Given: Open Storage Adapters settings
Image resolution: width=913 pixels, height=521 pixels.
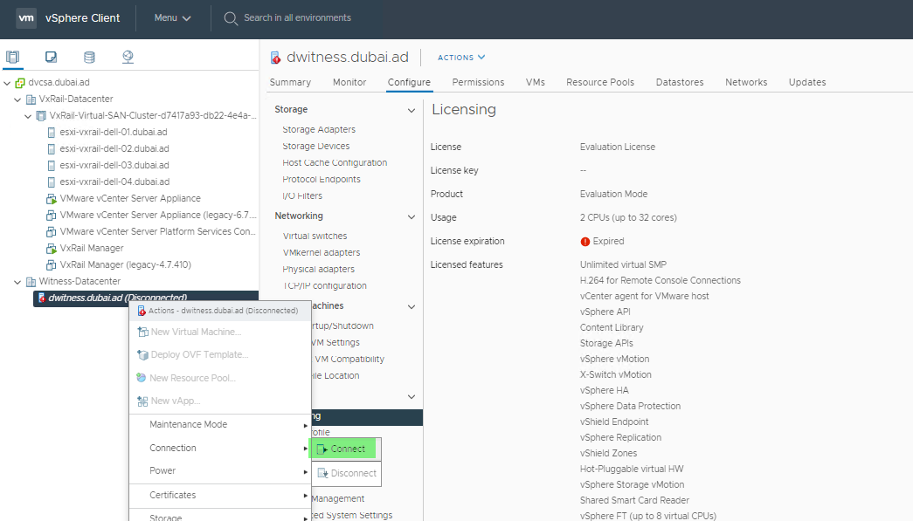Looking at the screenshot, I should point(319,130).
